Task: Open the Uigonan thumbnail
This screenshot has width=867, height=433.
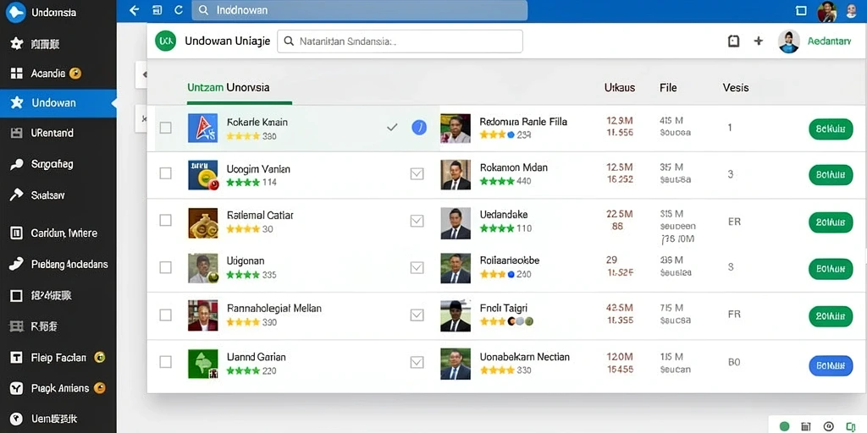Action: click(x=203, y=268)
